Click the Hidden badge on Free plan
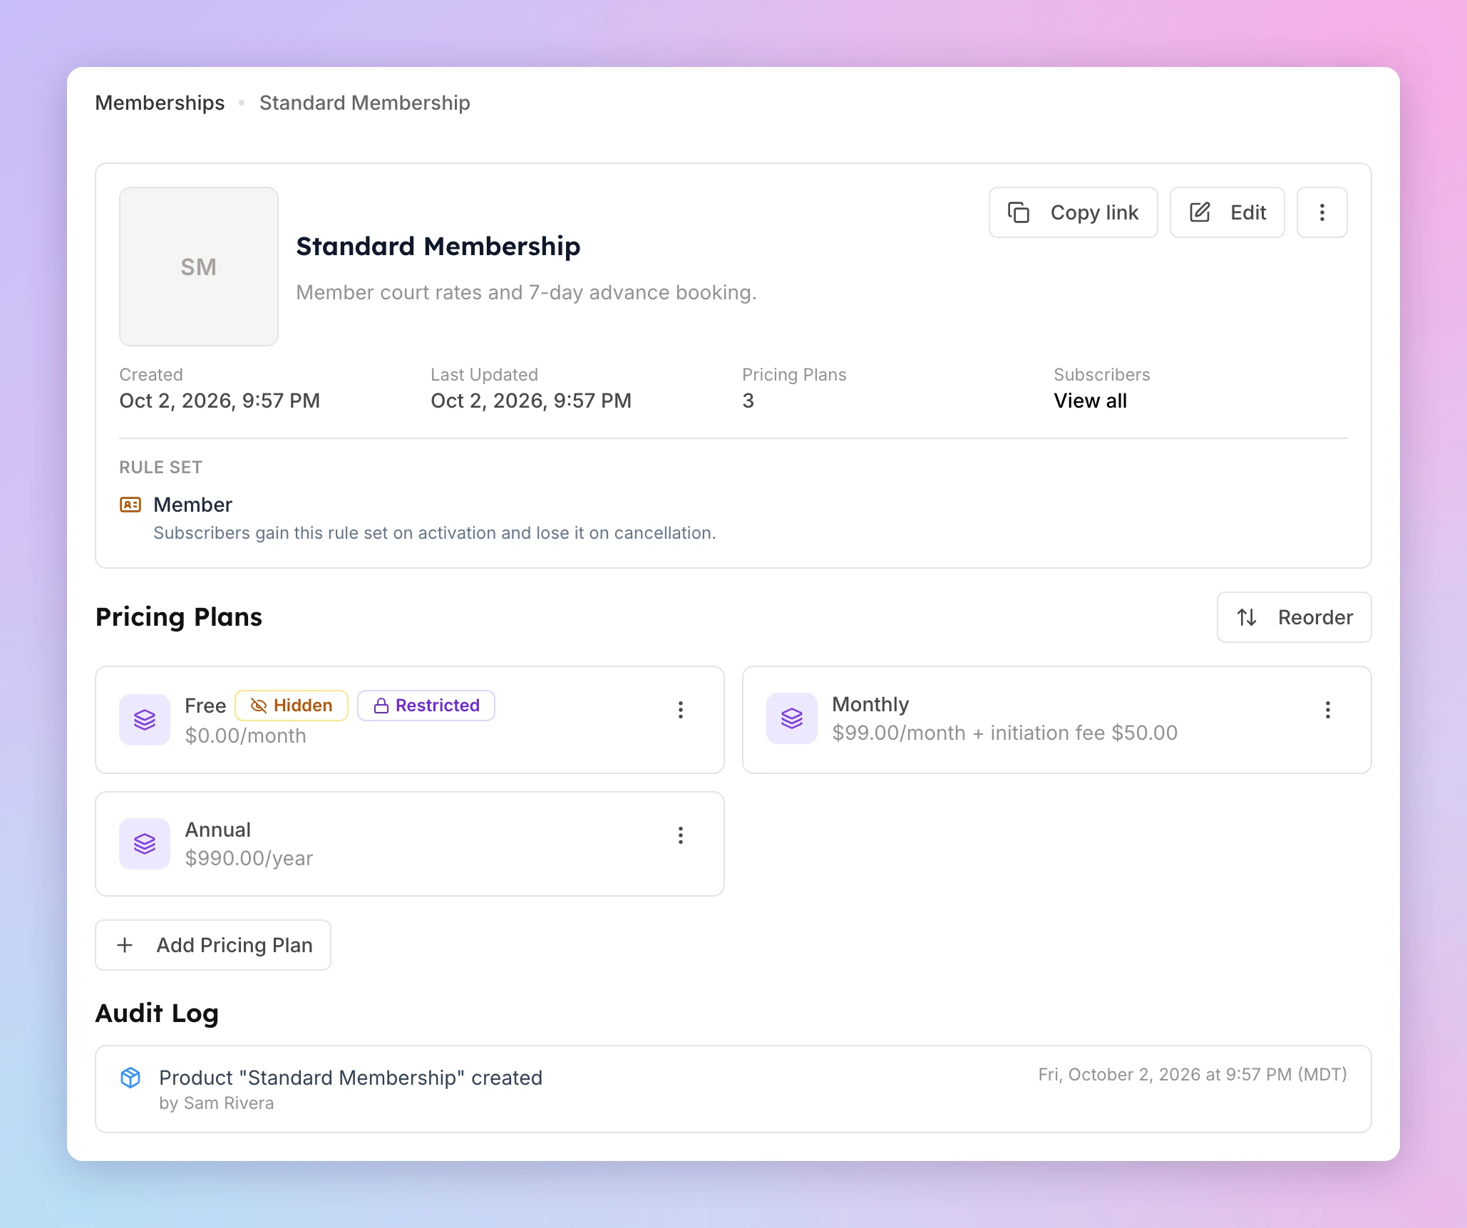1467x1228 pixels. pyautogui.click(x=291, y=706)
